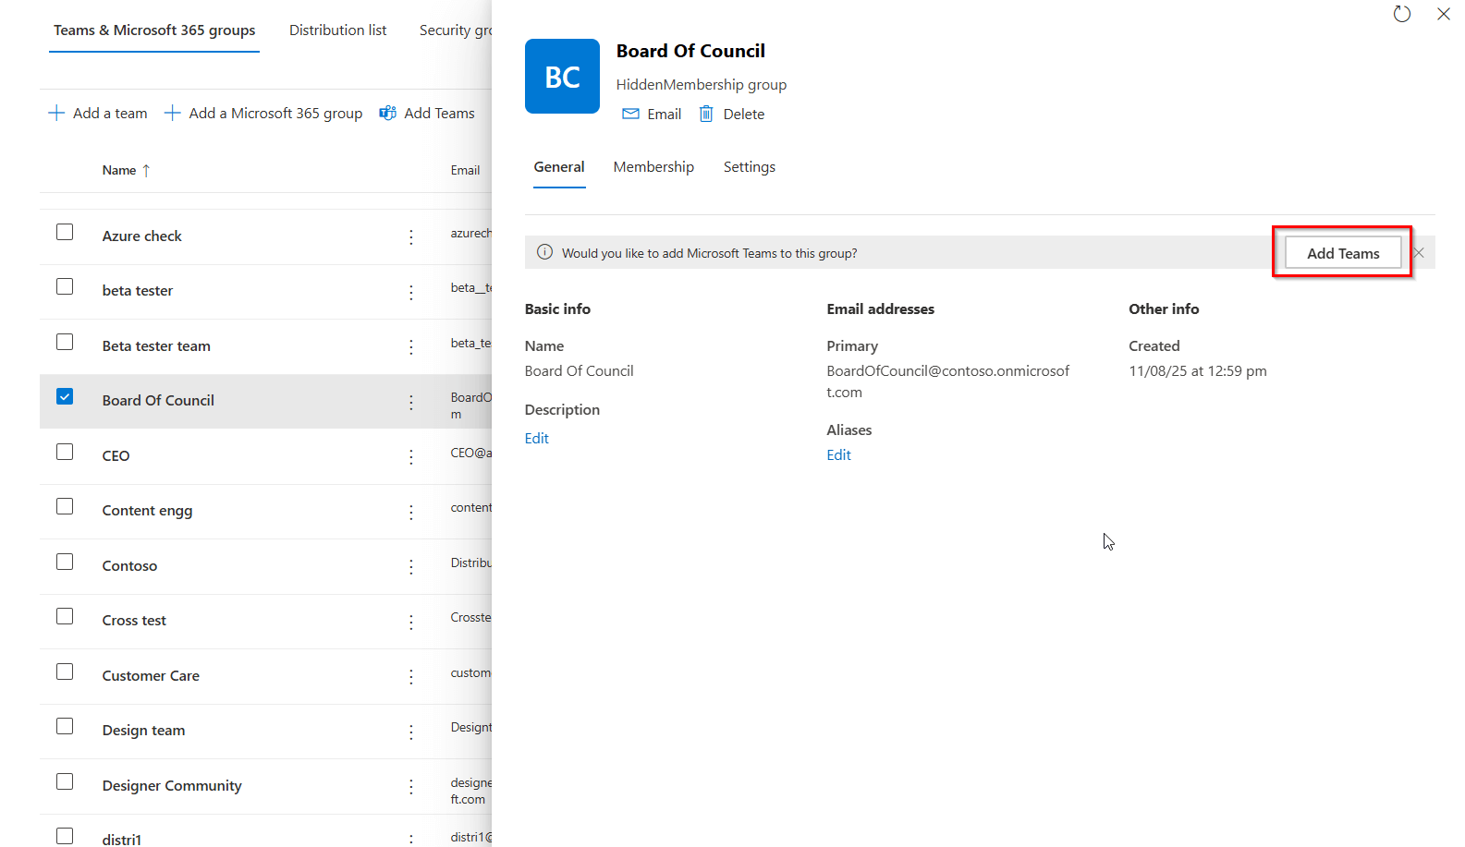Screen dimensions: 1465x847
Task: Click the BC group avatar tile
Action: [x=562, y=77]
